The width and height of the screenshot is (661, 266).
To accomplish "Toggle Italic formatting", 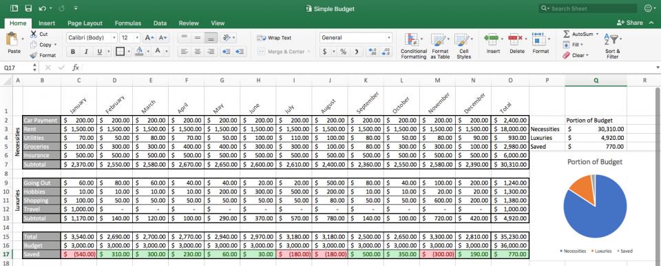I will pos(86,52).
